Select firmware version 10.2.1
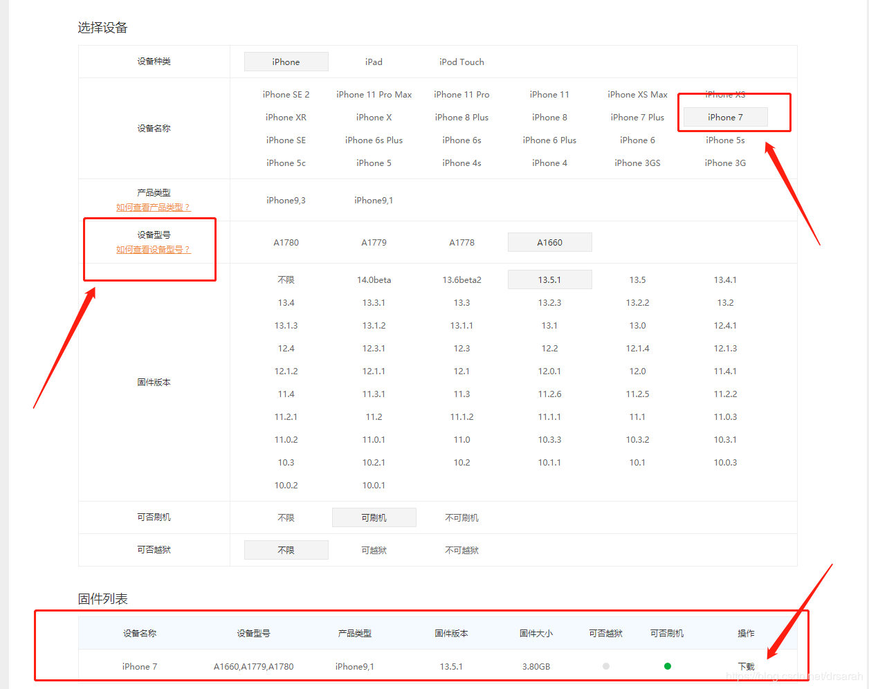The width and height of the screenshot is (869, 689). point(374,463)
